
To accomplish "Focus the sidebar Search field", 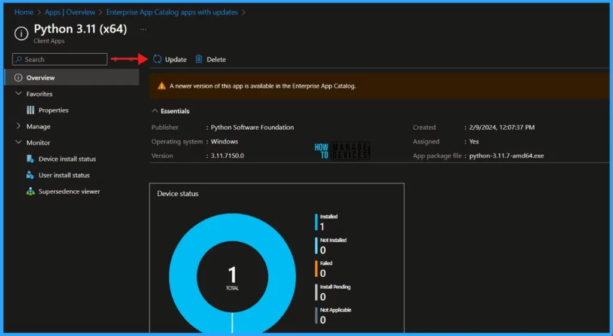I will click(x=60, y=59).
